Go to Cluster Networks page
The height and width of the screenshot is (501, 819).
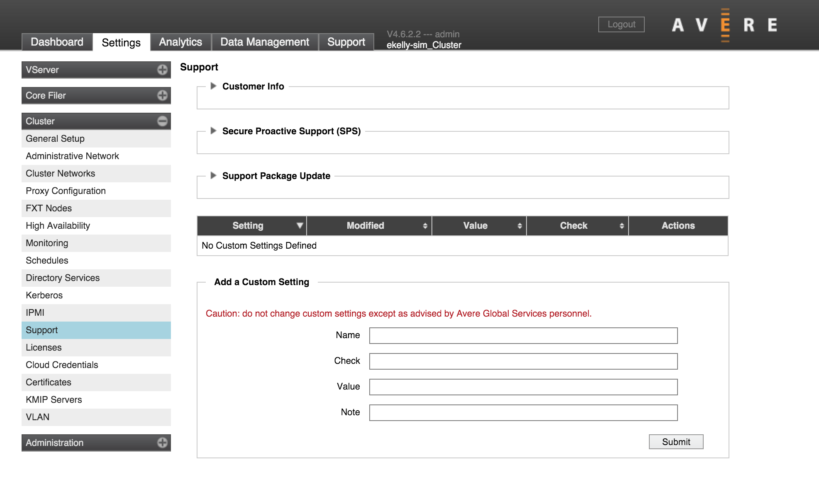(96, 174)
